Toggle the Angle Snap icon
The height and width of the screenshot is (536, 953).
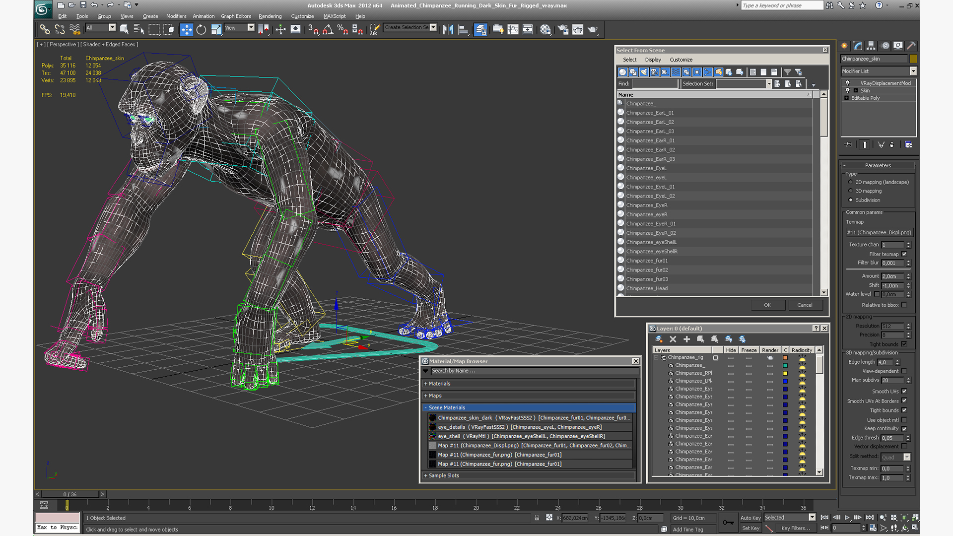click(x=328, y=30)
